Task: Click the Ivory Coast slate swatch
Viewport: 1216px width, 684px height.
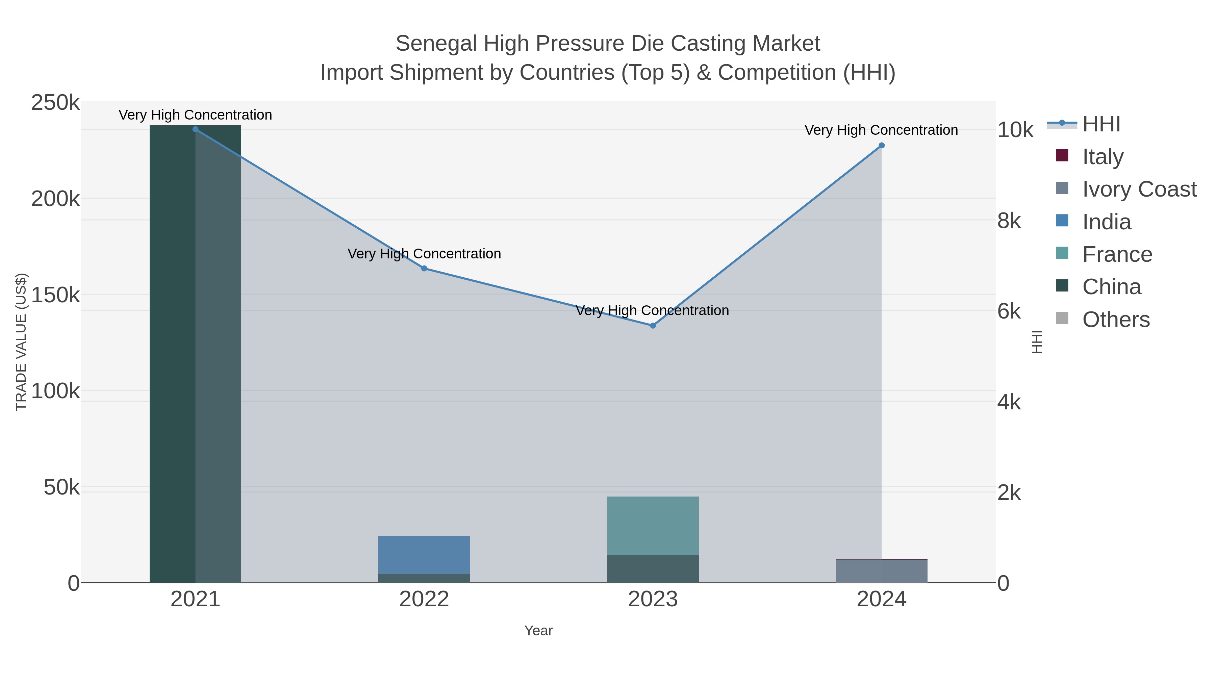Action: pyautogui.click(x=1062, y=188)
